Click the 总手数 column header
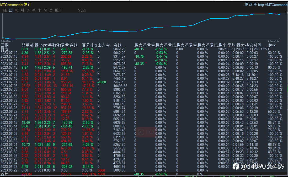 (28, 45)
